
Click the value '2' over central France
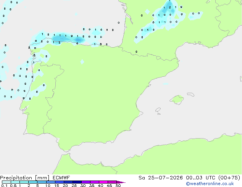(x=170, y=7)
